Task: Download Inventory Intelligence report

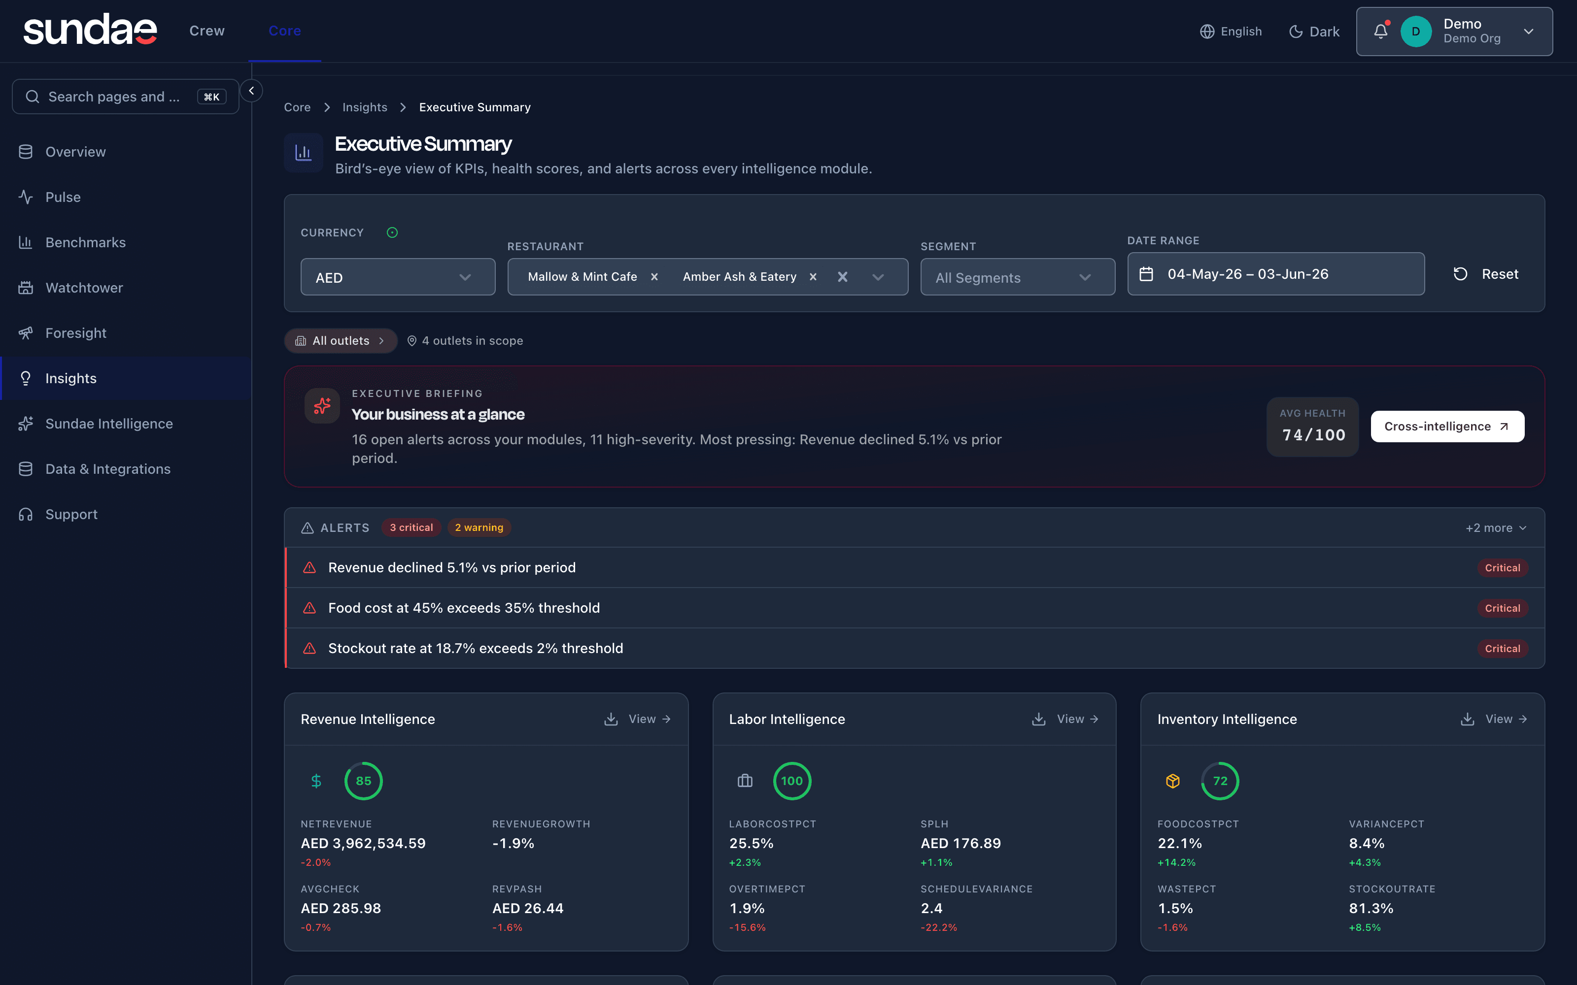Action: click(1468, 719)
